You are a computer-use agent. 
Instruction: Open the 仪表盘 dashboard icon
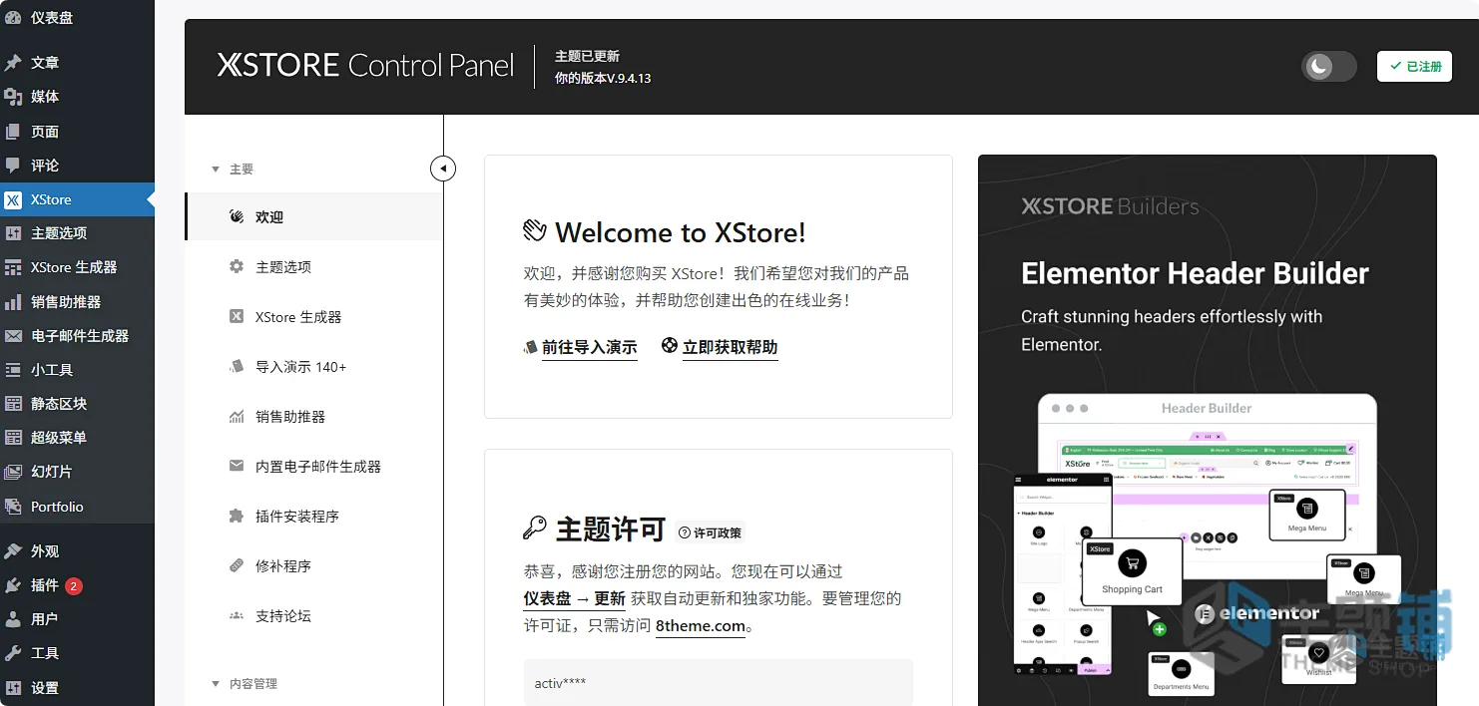pyautogui.click(x=13, y=17)
